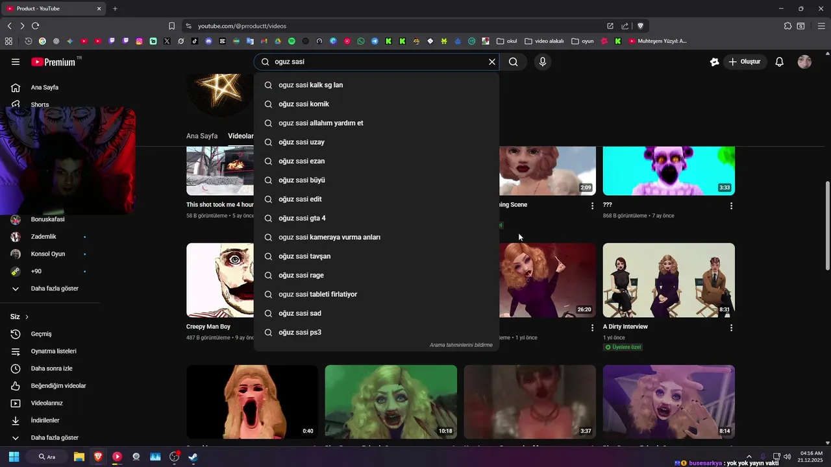Select suggestion 'oğuz sasi ps3'
This screenshot has height=467, width=831.
(377, 332)
